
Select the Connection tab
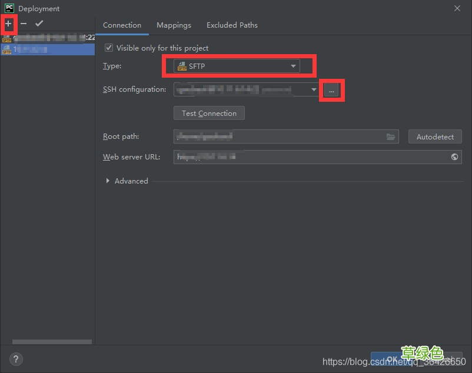tap(122, 25)
